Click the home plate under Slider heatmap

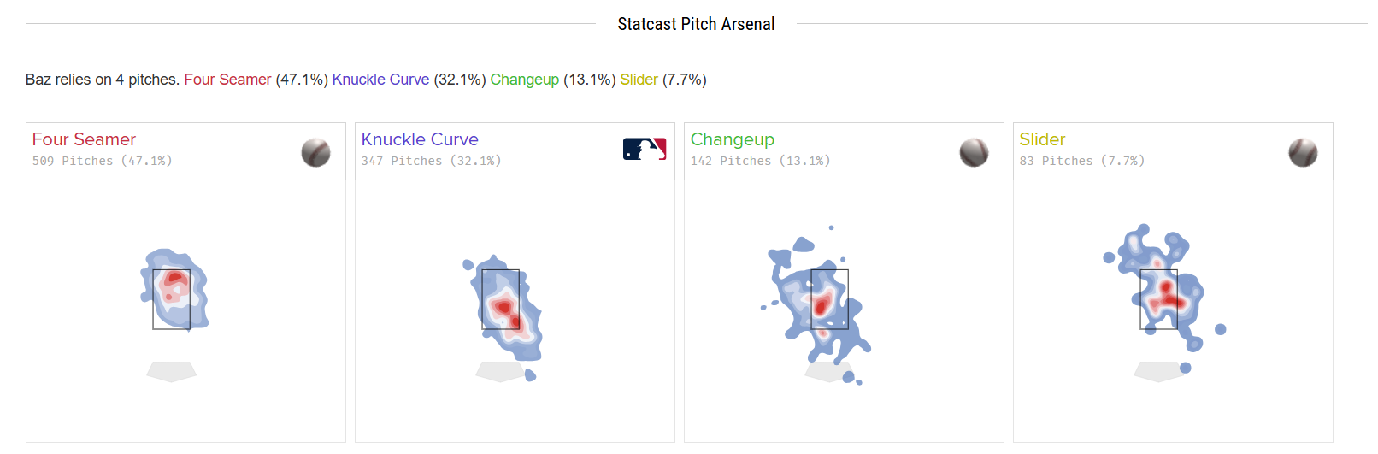click(x=1158, y=371)
